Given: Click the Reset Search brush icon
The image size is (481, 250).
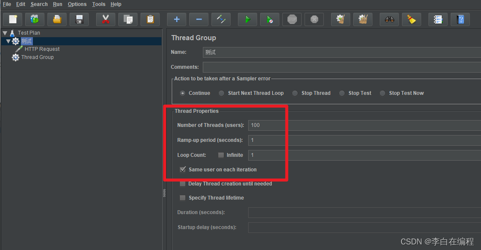Looking at the screenshot, I should tap(411, 20).
